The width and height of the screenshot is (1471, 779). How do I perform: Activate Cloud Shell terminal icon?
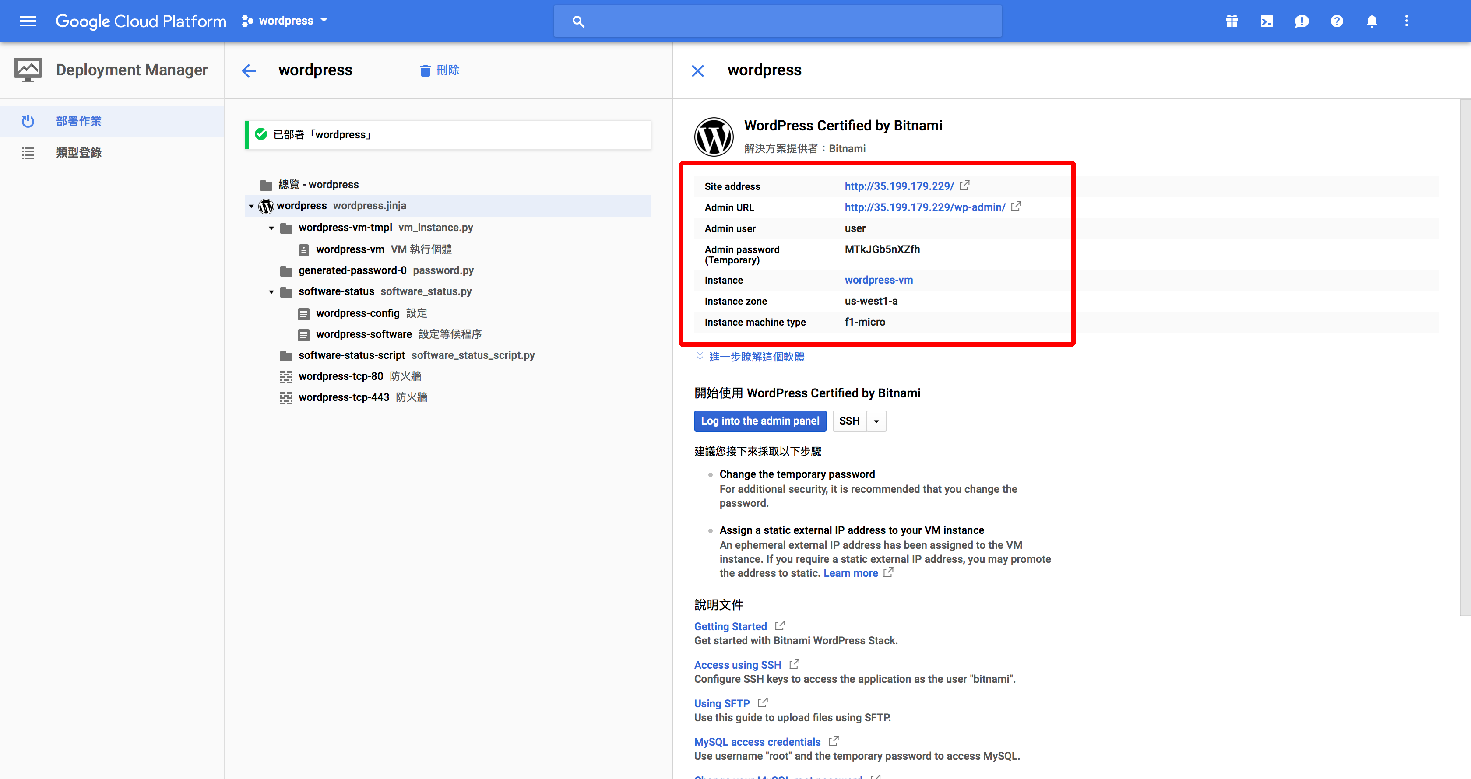pyautogui.click(x=1266, y=21)
